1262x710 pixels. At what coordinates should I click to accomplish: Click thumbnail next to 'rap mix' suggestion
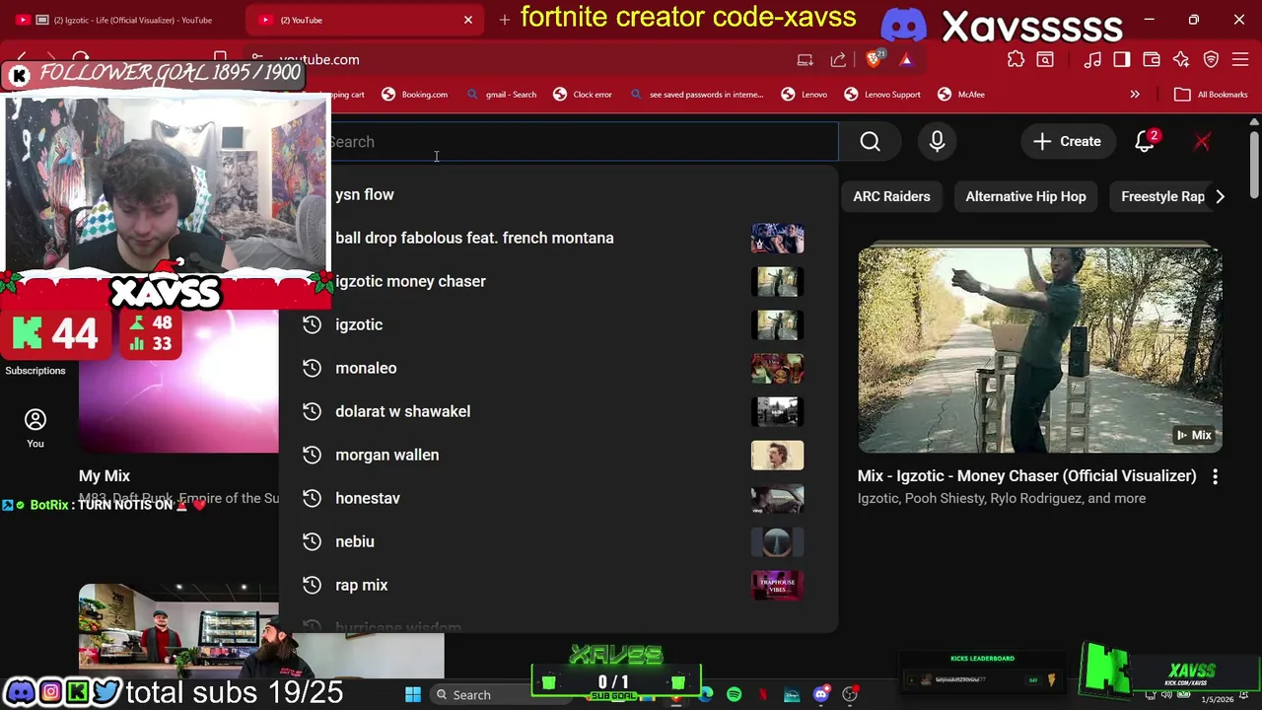(x=777, y=585)
